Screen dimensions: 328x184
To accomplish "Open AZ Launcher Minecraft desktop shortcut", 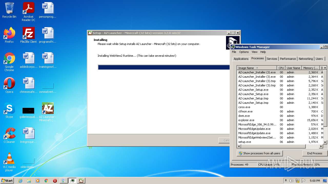I will 48,112.
